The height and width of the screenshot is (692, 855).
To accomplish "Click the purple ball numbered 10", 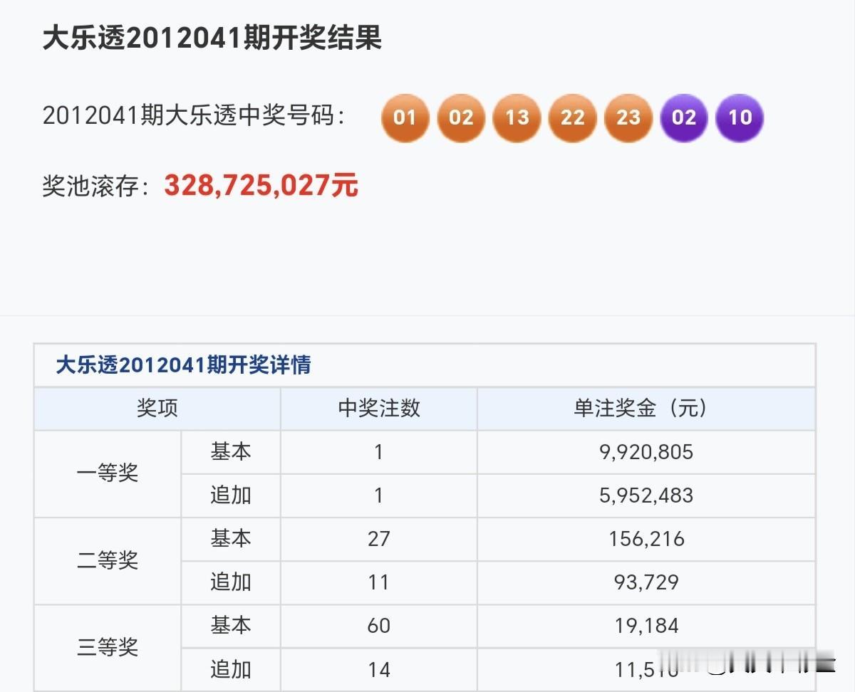I will coord(739,118).
